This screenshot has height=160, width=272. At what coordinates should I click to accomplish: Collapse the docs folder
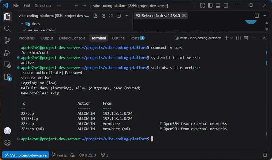22,24
